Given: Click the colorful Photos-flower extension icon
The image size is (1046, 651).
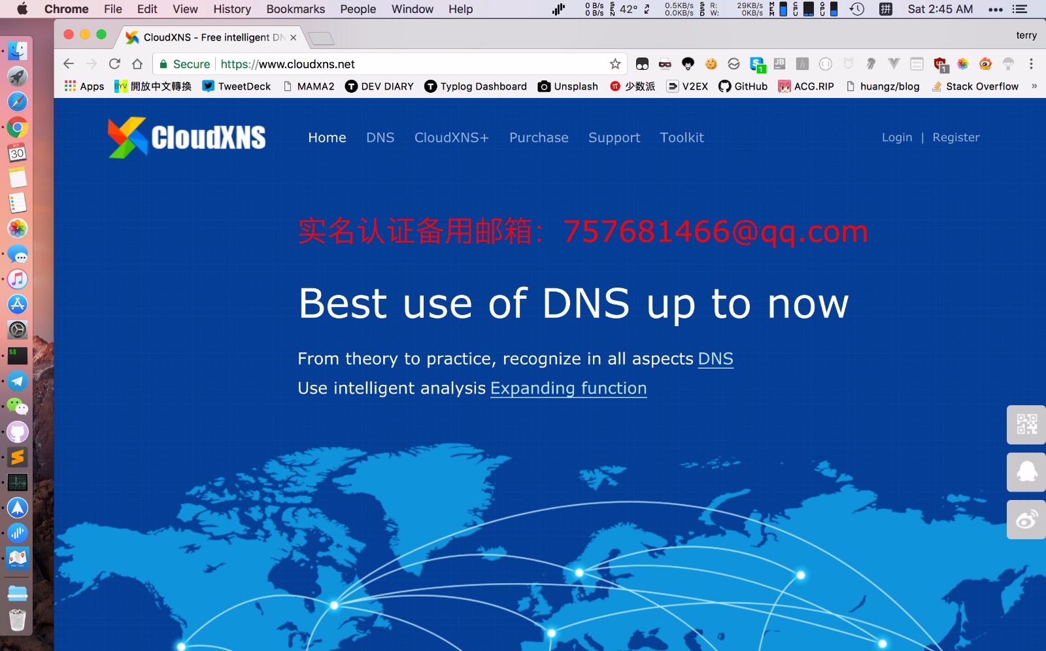Looking at the screenshot, I should click(963, 64).
